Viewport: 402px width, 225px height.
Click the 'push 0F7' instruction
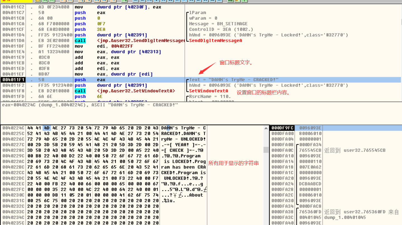coord(90,24)
